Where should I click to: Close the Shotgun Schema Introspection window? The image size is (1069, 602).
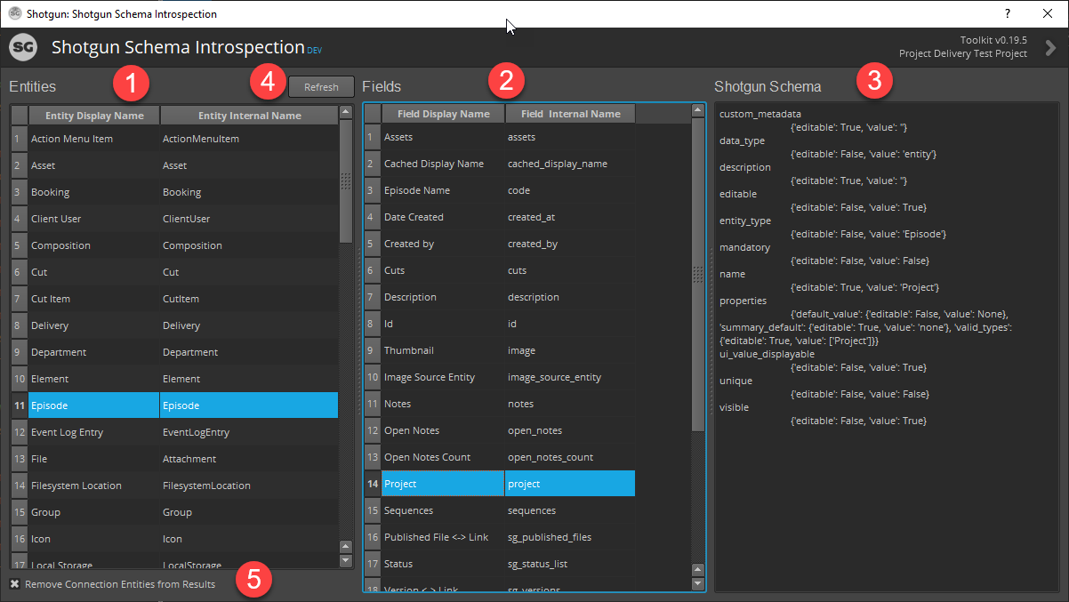tap(1048, 13)
